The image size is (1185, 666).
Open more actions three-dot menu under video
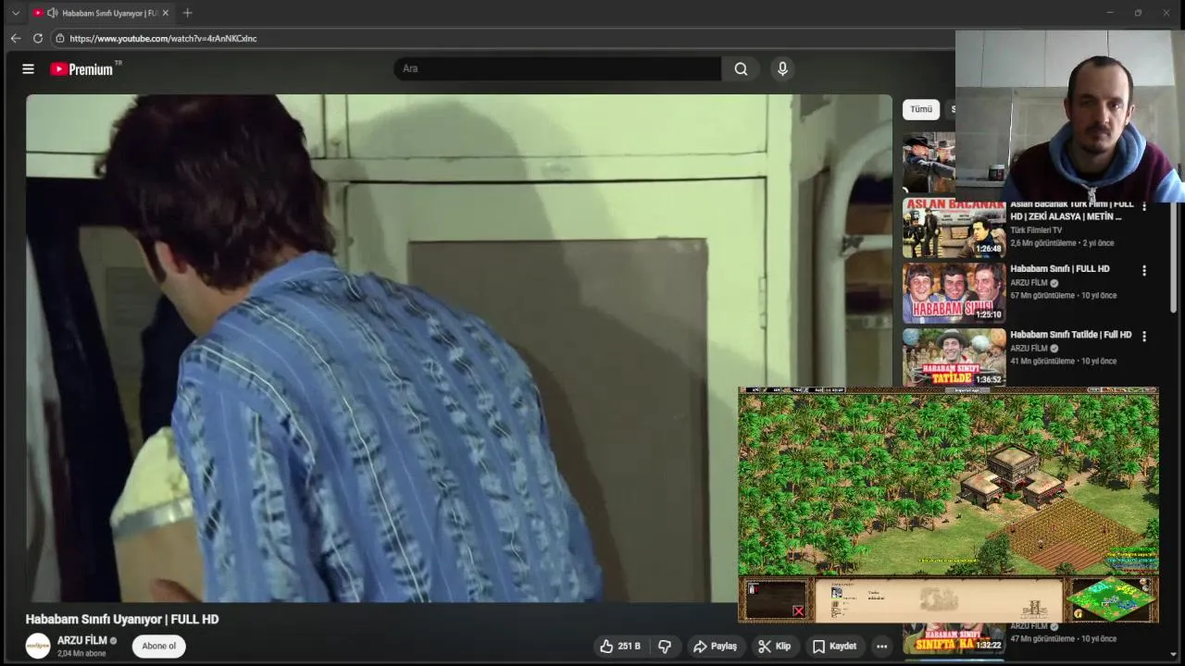[882, 646]
